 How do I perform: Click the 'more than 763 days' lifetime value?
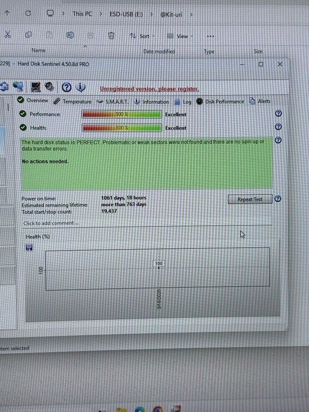(x=124, y=204)
